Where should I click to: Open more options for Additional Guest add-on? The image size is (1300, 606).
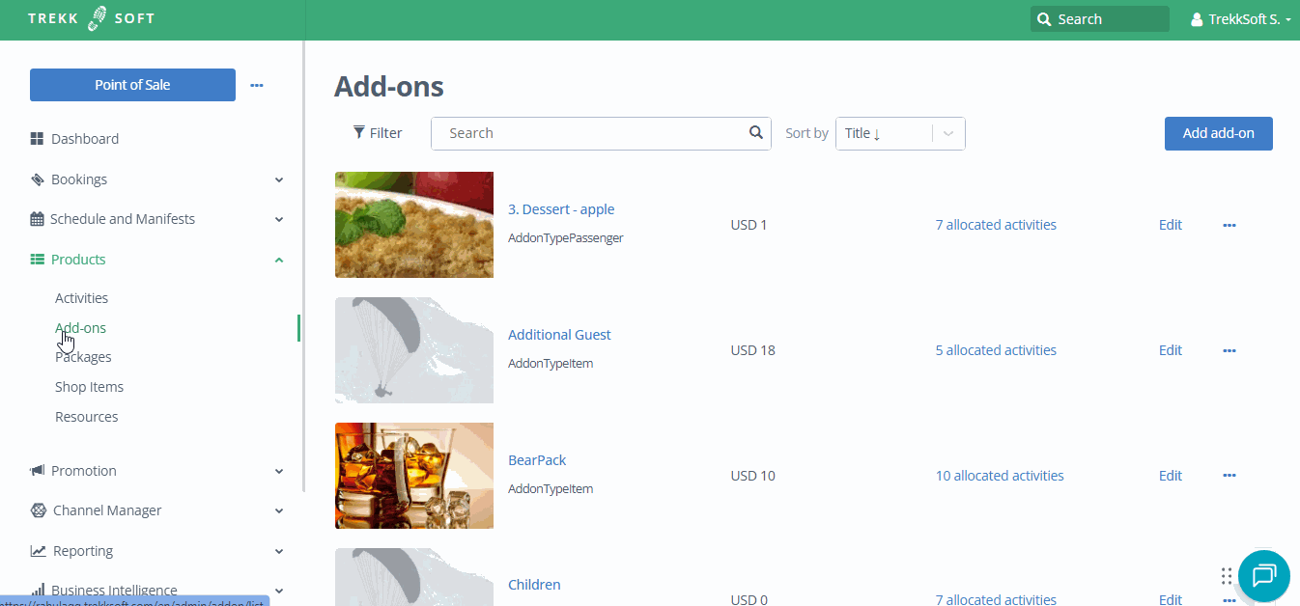point(1229,350)
